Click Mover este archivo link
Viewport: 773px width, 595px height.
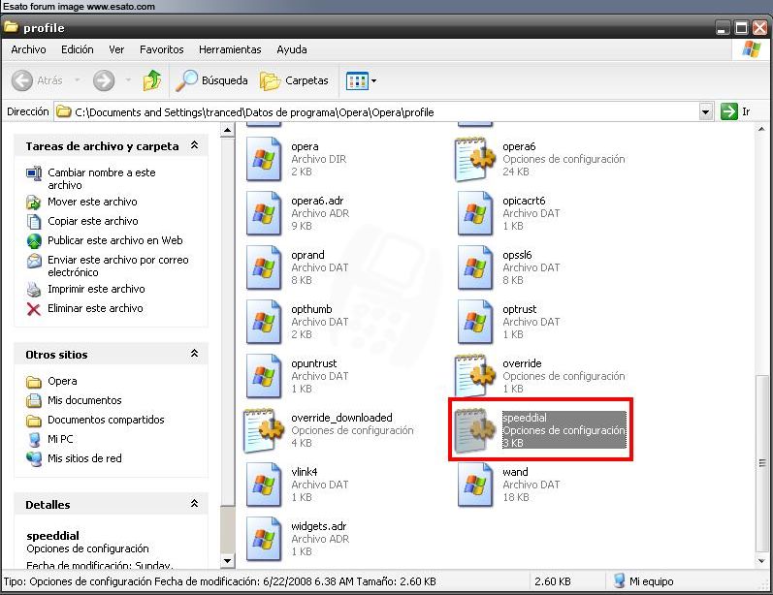point(92,202)
